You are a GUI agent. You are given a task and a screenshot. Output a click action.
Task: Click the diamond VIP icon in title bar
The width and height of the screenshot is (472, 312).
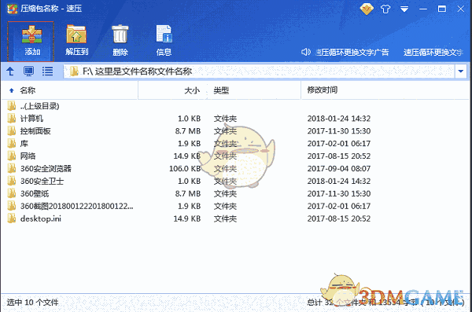pos(367,9)
